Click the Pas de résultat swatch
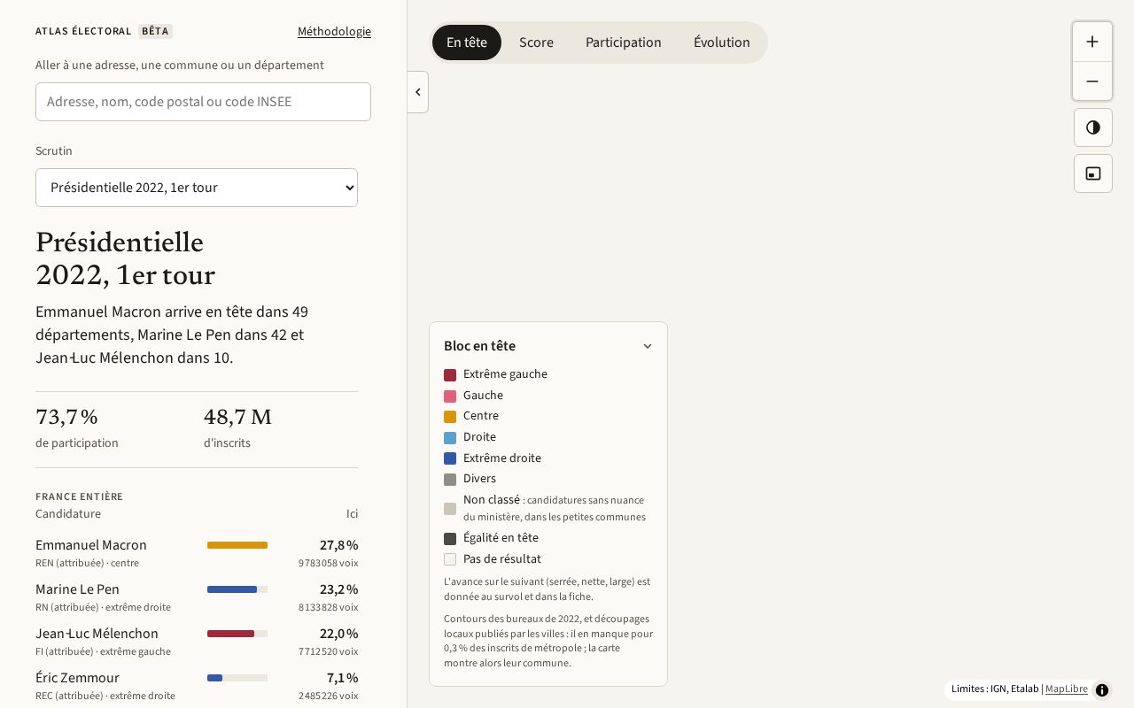 tap(450, 559)
